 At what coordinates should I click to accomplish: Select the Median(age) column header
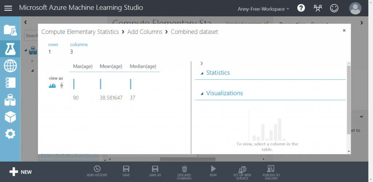click(143, 66)
